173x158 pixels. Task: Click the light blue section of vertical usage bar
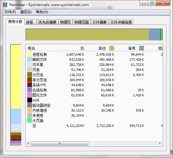click(16, 116)
